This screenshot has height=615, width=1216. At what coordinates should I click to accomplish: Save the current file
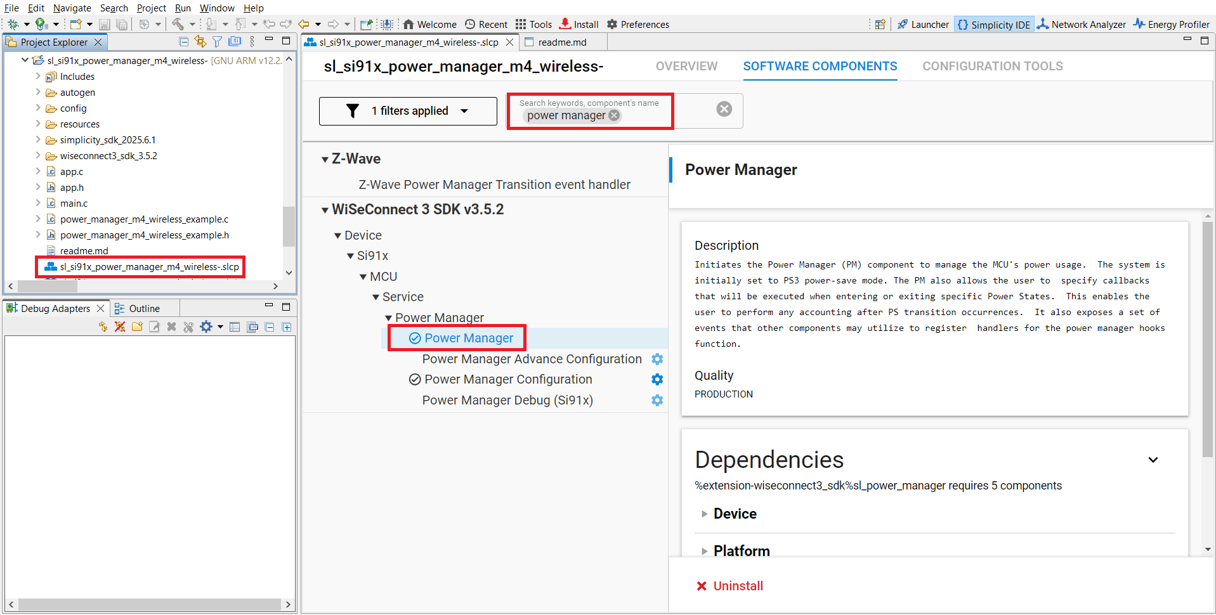[x=104, y=24]
